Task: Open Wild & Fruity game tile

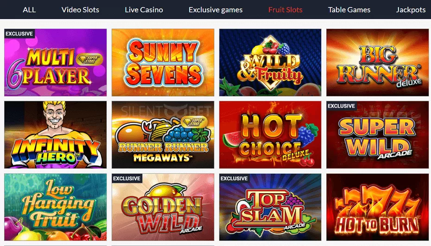Action: point(270,63)
